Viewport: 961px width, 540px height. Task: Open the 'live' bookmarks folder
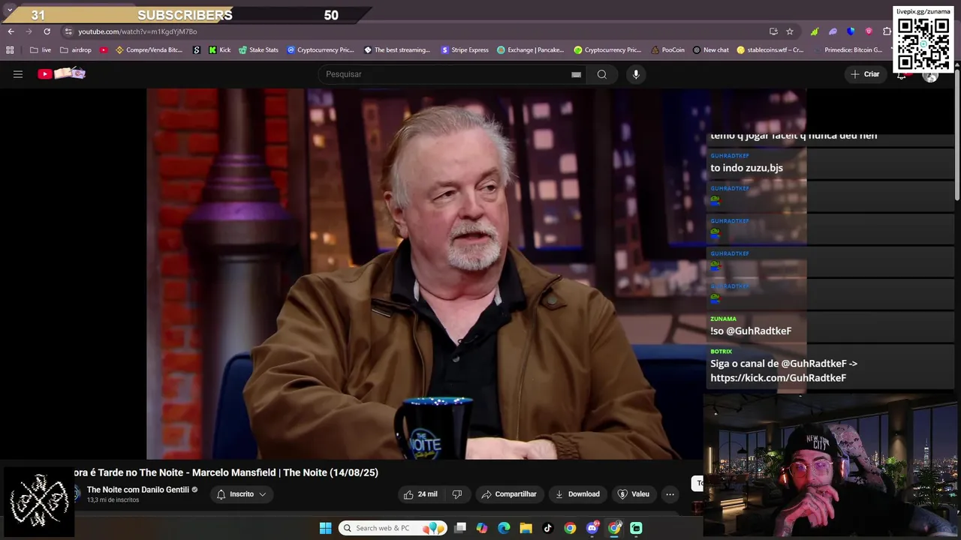point(41,50)
